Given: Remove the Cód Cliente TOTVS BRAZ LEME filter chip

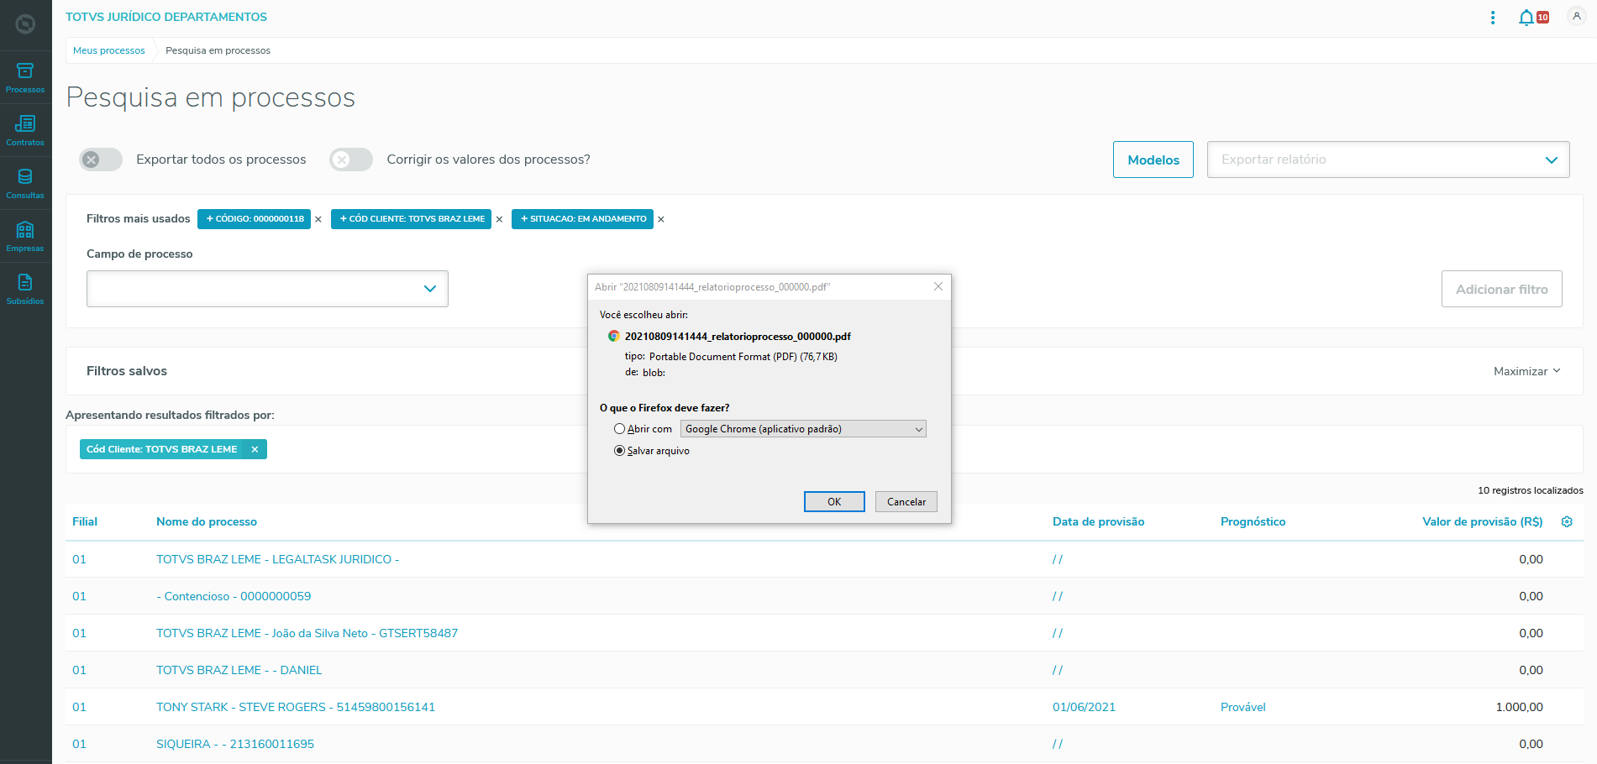Looking at the screenshot, I should pyautogui.click(x=255, y=449).
